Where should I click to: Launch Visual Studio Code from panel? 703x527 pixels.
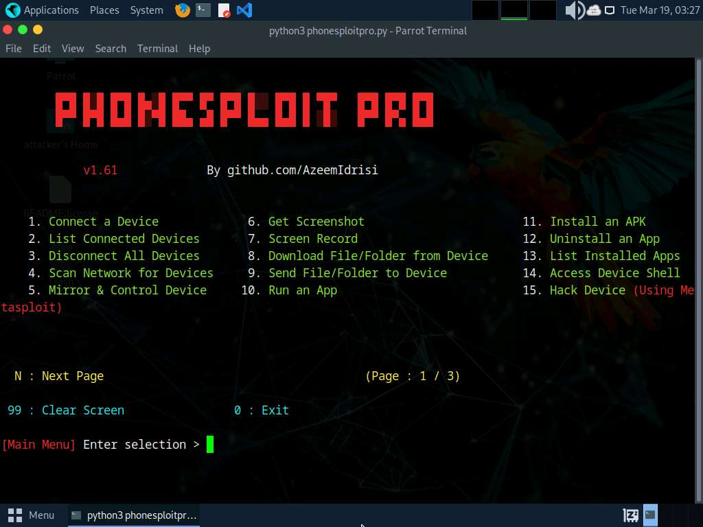pyautogui.click(x=244, y=10)
